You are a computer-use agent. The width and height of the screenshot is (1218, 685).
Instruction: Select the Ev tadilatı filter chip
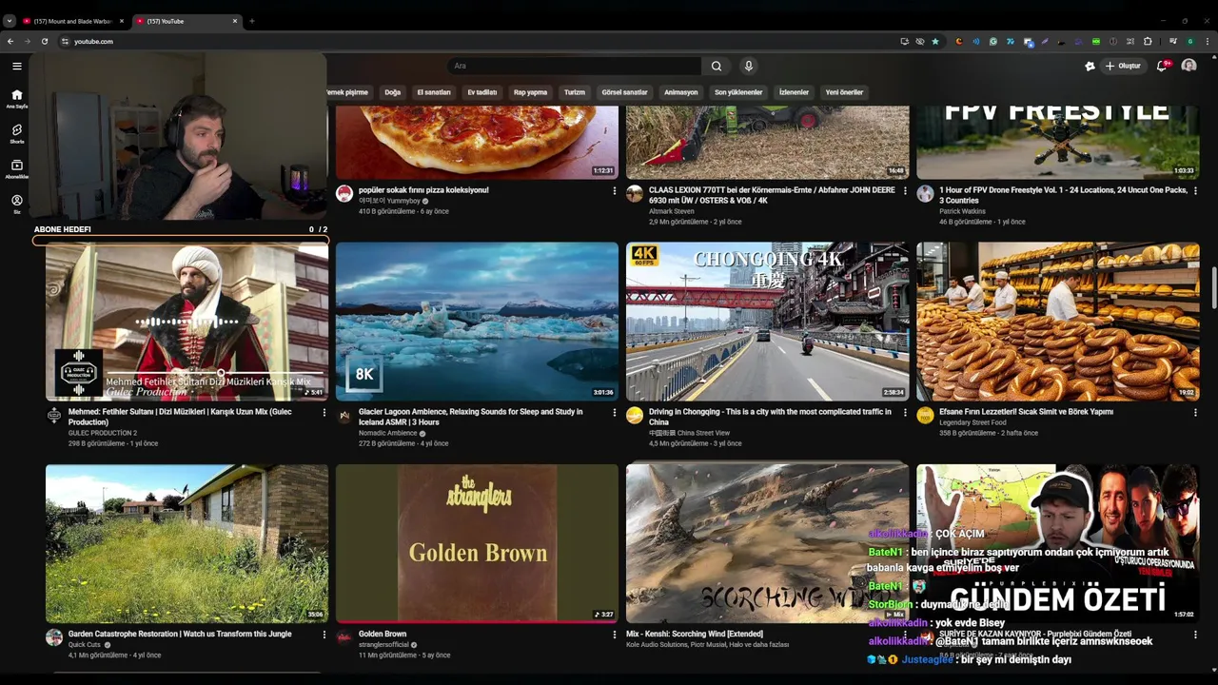coord(482,92)
